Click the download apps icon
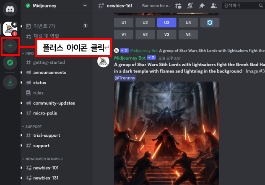 point(10,82)
